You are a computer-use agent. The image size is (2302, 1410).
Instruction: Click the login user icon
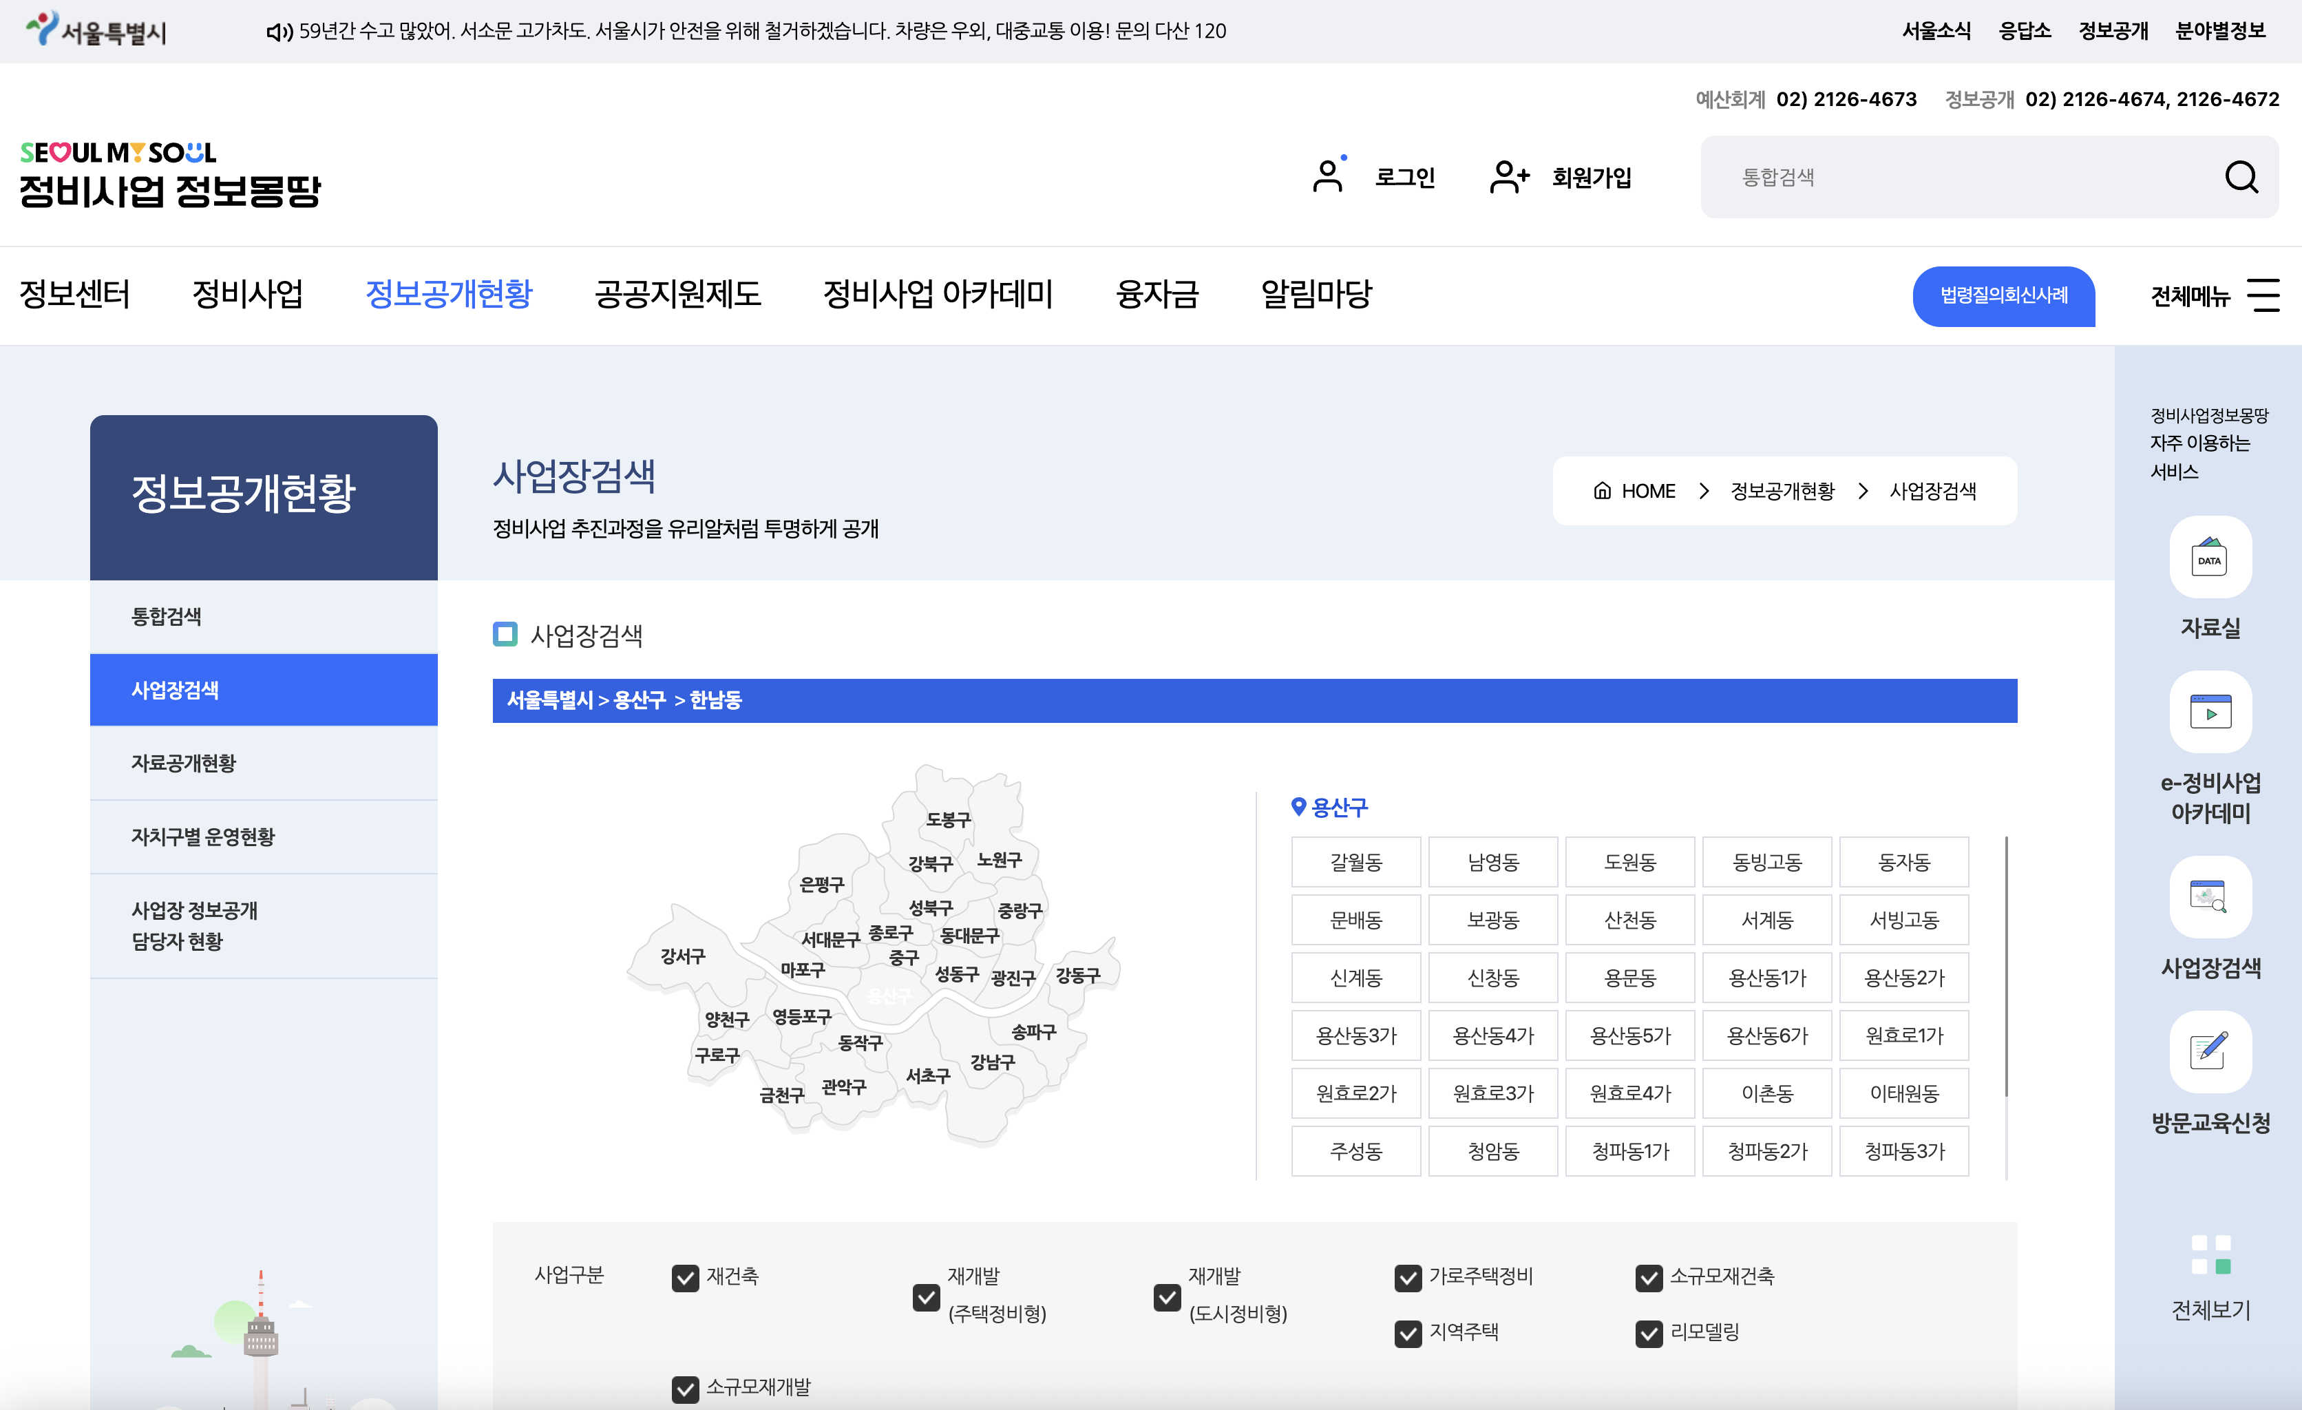click(1327, 177)
